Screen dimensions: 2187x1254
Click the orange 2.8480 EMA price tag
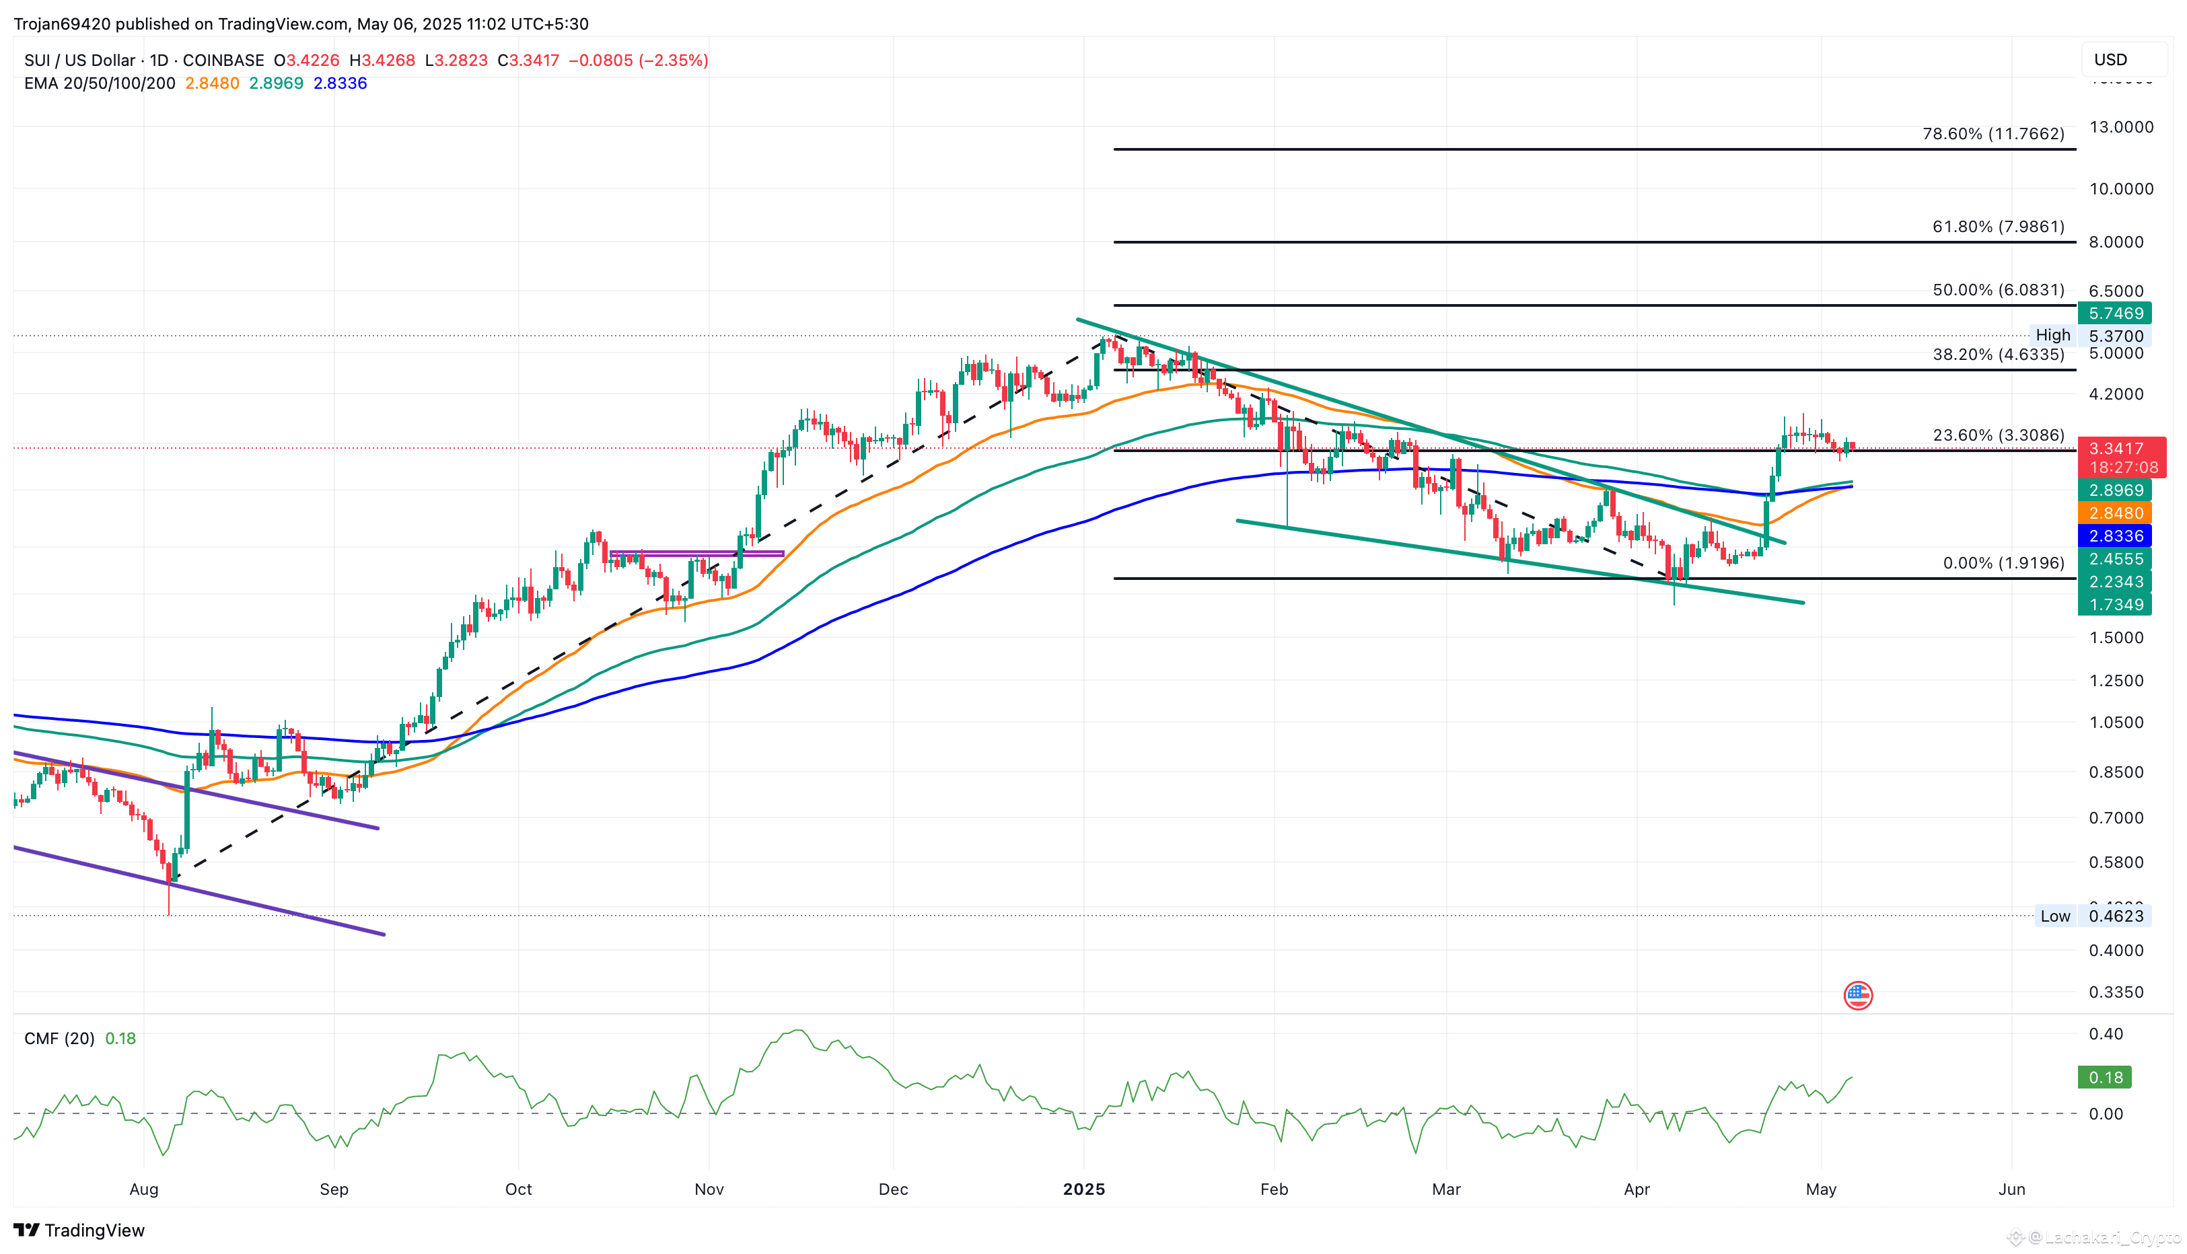coord(2114,513)
